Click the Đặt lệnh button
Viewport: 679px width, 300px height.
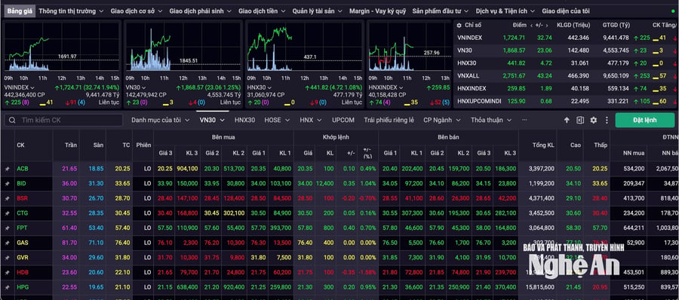(645, 121)
